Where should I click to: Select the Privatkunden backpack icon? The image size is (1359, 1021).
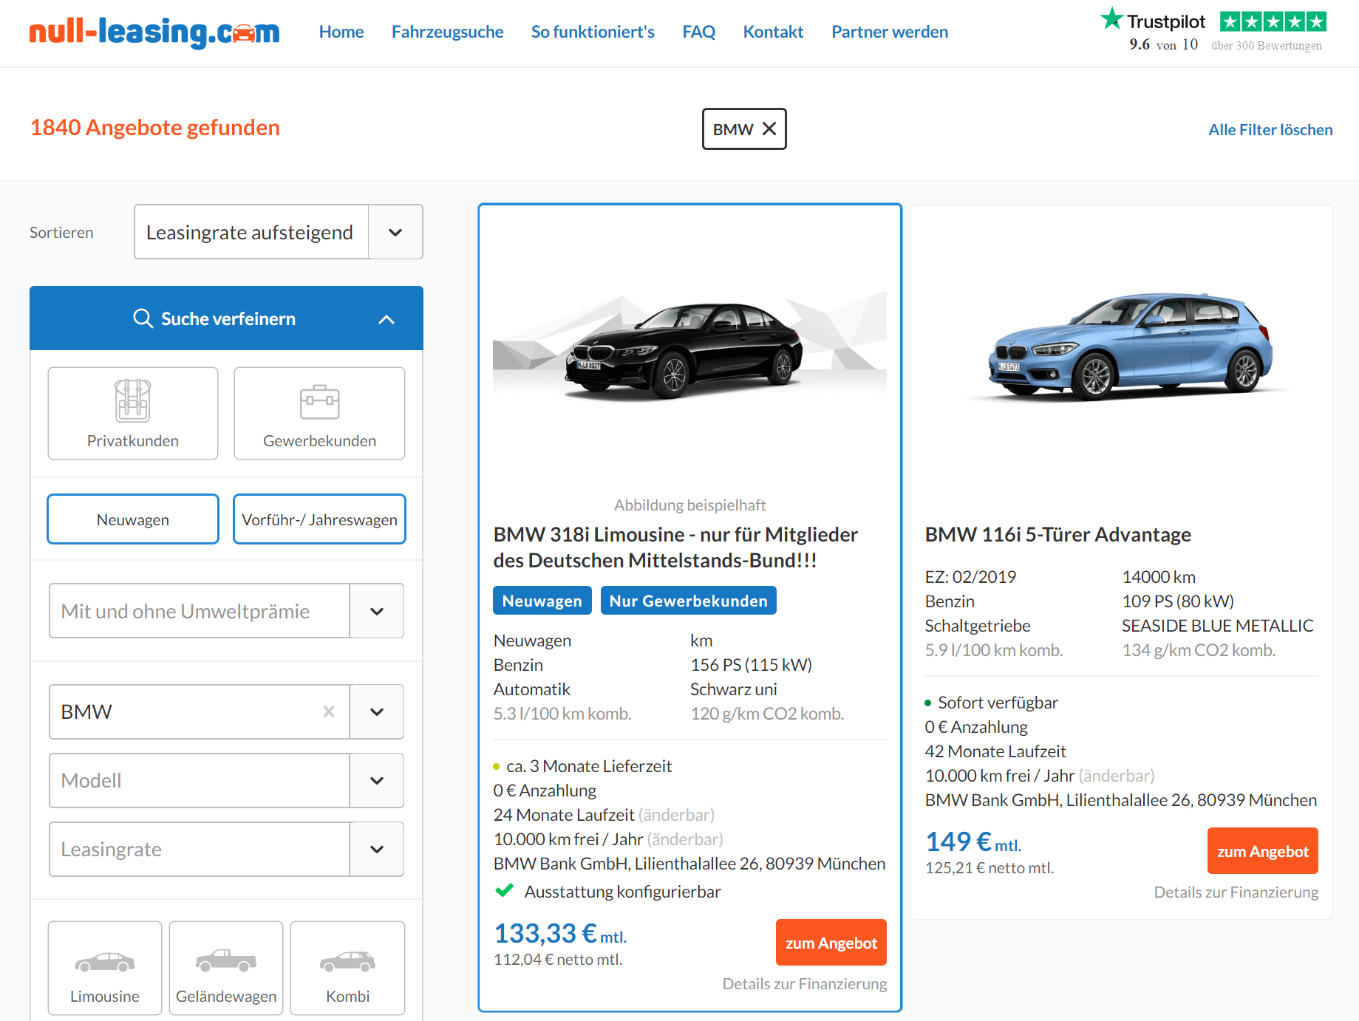[133, 400]
